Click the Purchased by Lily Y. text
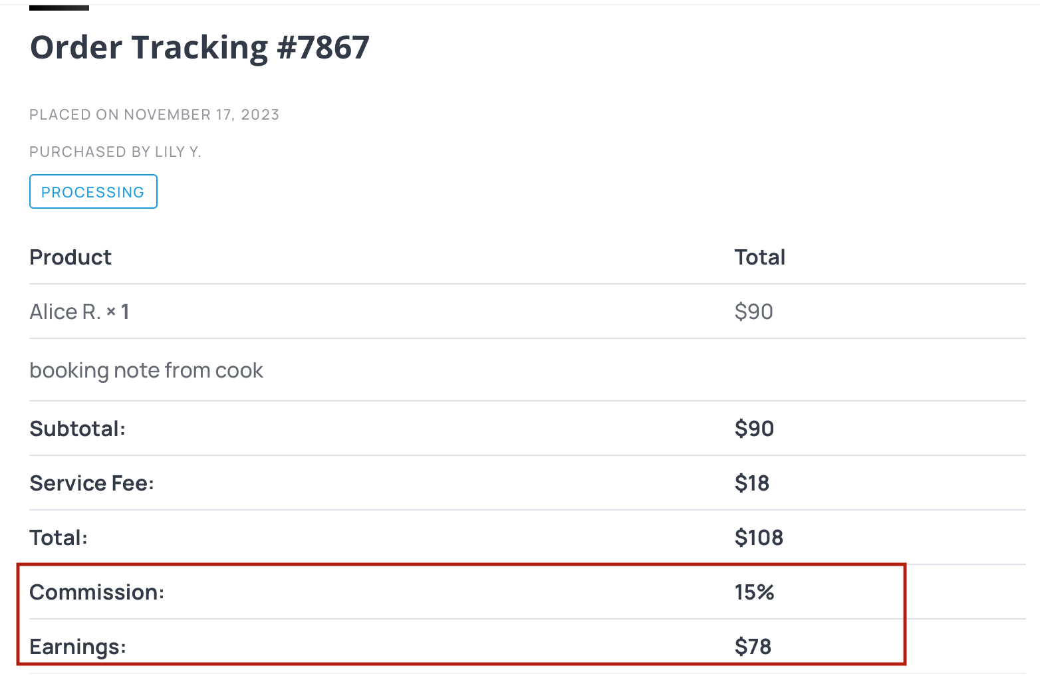Screen dimensions: 1040x678 115,152
